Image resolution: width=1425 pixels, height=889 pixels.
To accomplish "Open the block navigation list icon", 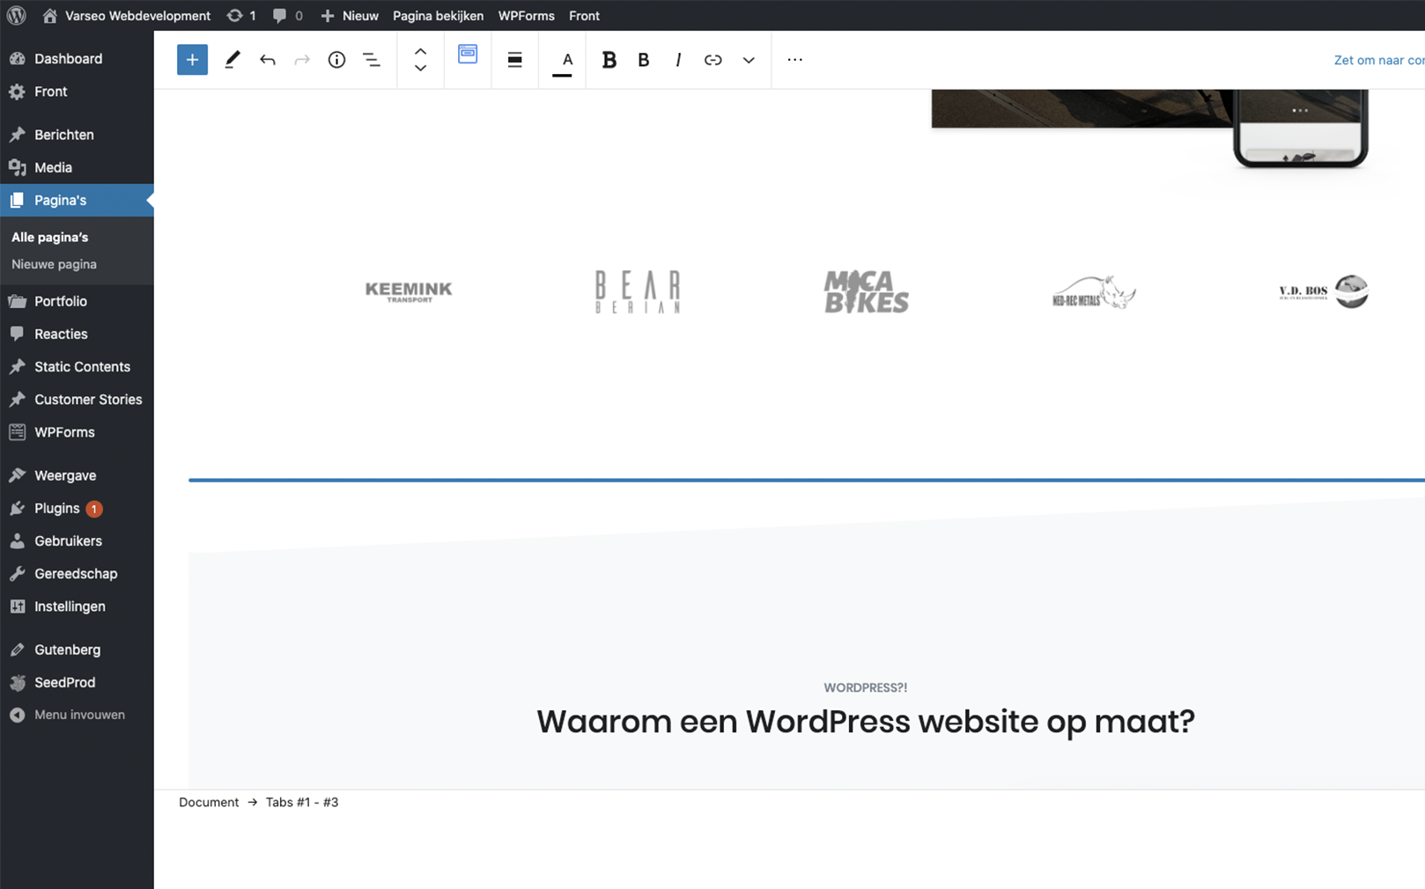I will click(x=372, y=60).
